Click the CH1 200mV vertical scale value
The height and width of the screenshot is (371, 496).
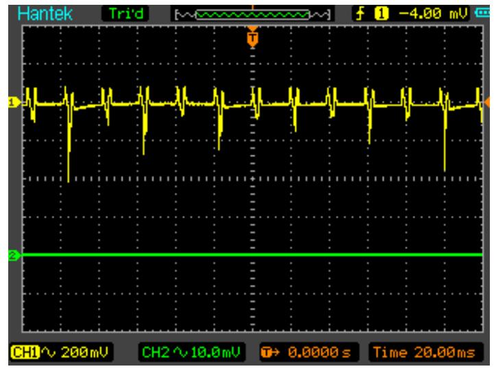[84, 352]
